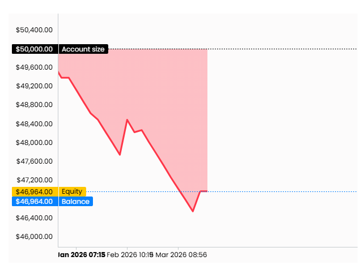Click the blue $46,964.00 balance price tag

[x=34, y=201]
